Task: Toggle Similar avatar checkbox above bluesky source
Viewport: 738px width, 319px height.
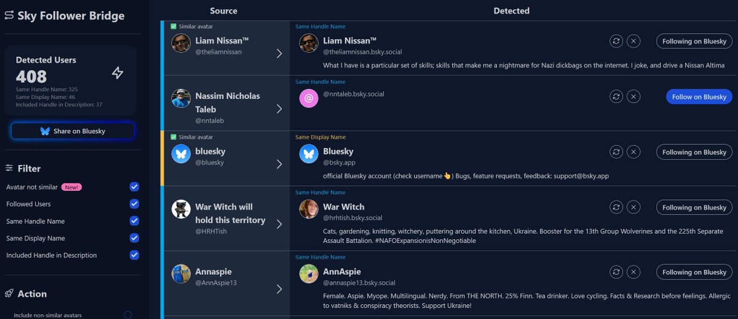Action: 173,137
